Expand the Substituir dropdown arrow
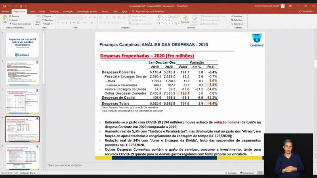 click(x=244, y=20)
